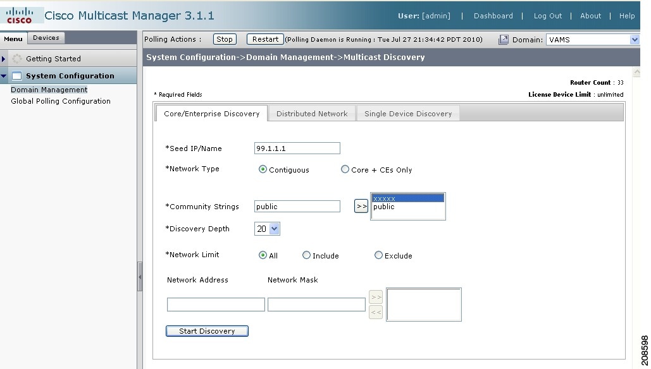Select public in community strings list
This screenshot has height=369, width=651.
407,207
